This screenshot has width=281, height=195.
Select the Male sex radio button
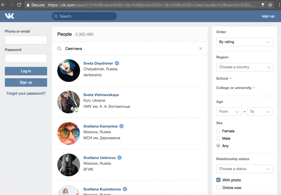click(x=218, y=138)
